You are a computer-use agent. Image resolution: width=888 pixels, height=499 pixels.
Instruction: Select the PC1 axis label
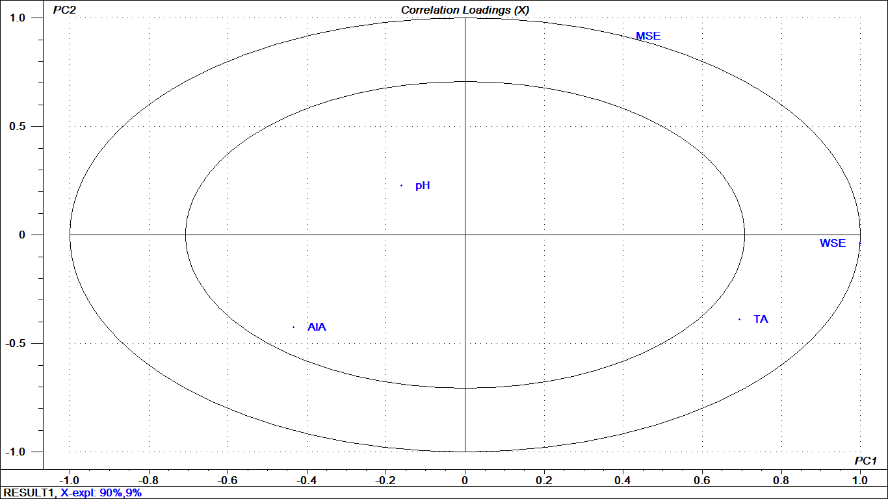pyautogui.click(x=865, y=461)
